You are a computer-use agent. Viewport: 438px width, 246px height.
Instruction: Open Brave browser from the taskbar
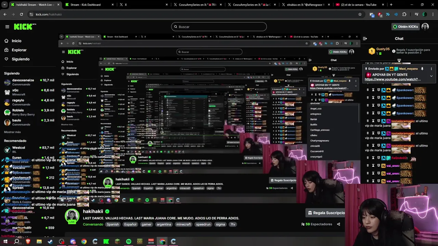(28, 241)
